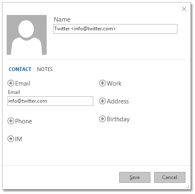Expand the Work section label
Viewport: 195px width, 194px height.
114,83
